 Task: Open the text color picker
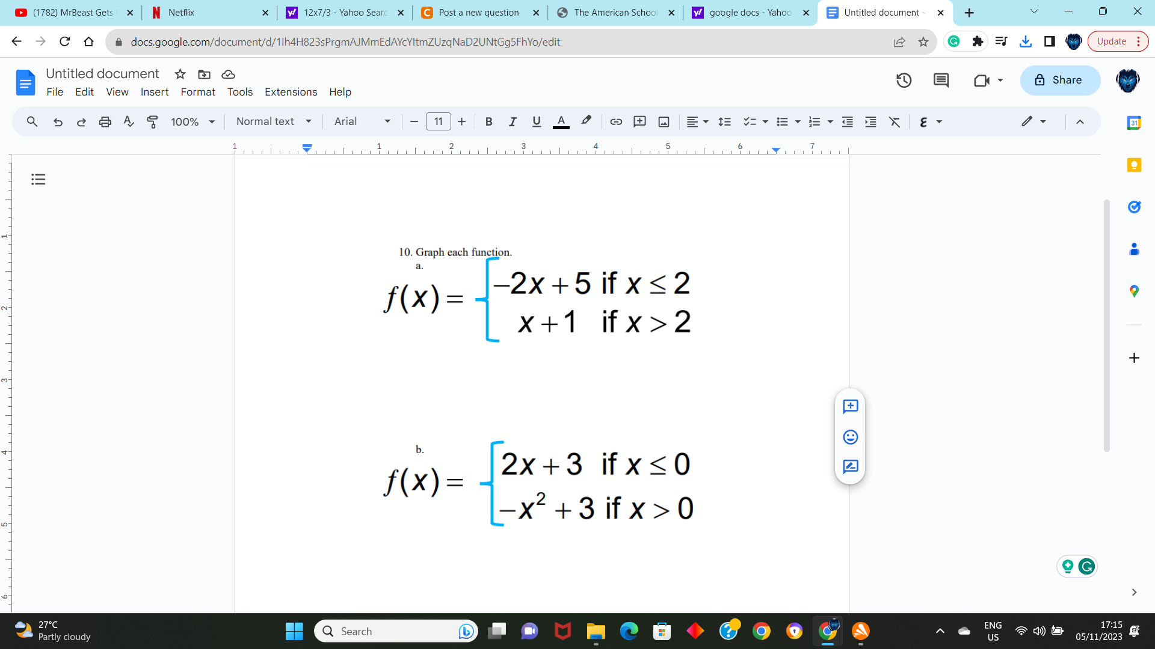tap(561, 122)
